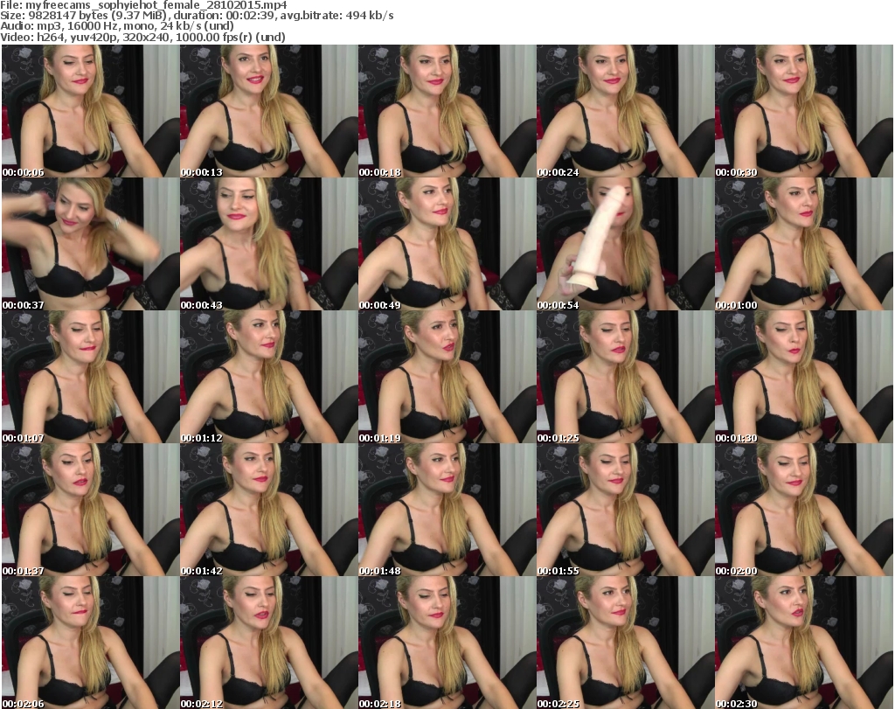The height and width of the screenshot is (709, 895).
Task: Open the thumbnail stamped 00:00:18
Action: coord(447,111)
